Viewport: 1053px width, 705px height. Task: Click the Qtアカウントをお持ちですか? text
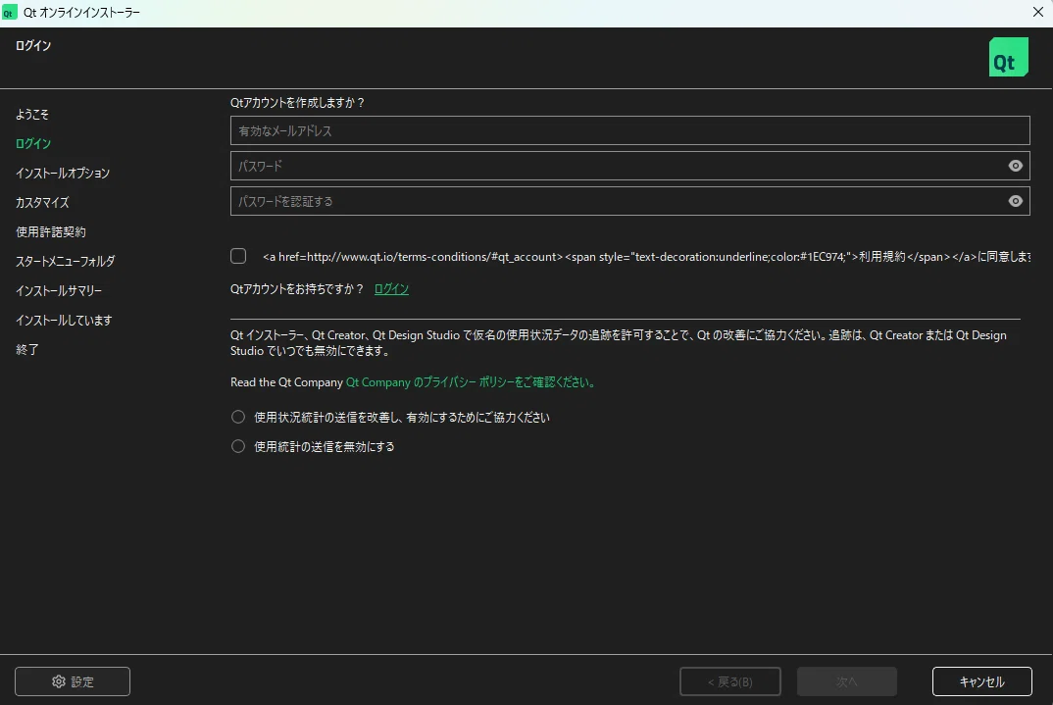(x=297, y=288)
